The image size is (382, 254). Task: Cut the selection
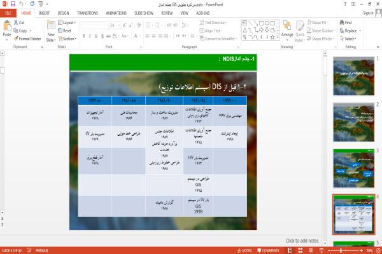coord(19,23)
